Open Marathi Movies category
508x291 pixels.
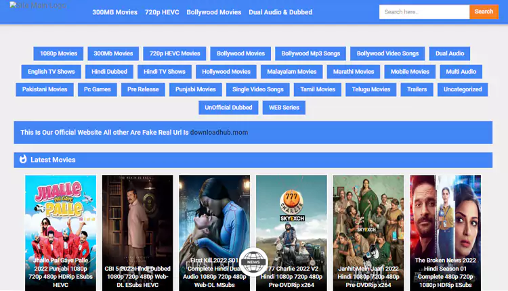pos(354,72)
